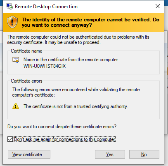Click the yellow triangle warning icon
This screenshot has height=166, width=168.
click(x=16, y=106)
